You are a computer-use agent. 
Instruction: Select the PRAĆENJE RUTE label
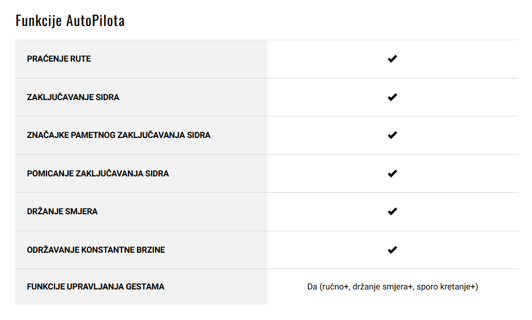[59, 59]
